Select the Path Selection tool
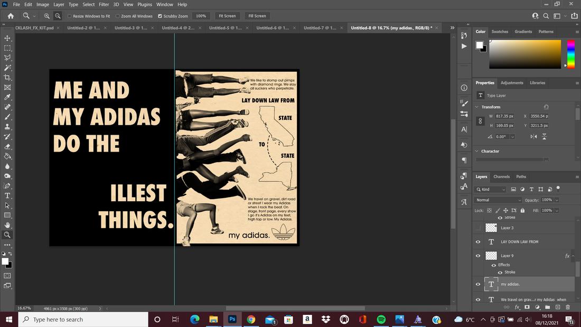 click(7, 205)
